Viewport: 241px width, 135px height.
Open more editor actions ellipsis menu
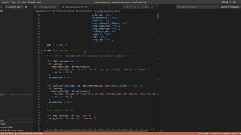pos(156,7)
